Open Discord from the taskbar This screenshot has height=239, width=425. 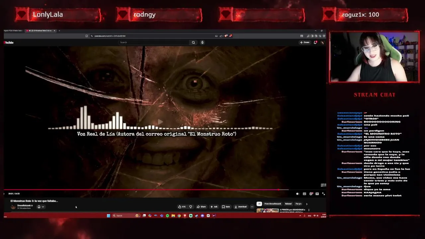[202, 216]
